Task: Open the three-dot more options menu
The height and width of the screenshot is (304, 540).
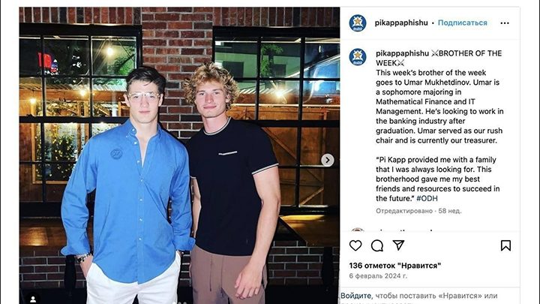Action: tap(505, 23)
